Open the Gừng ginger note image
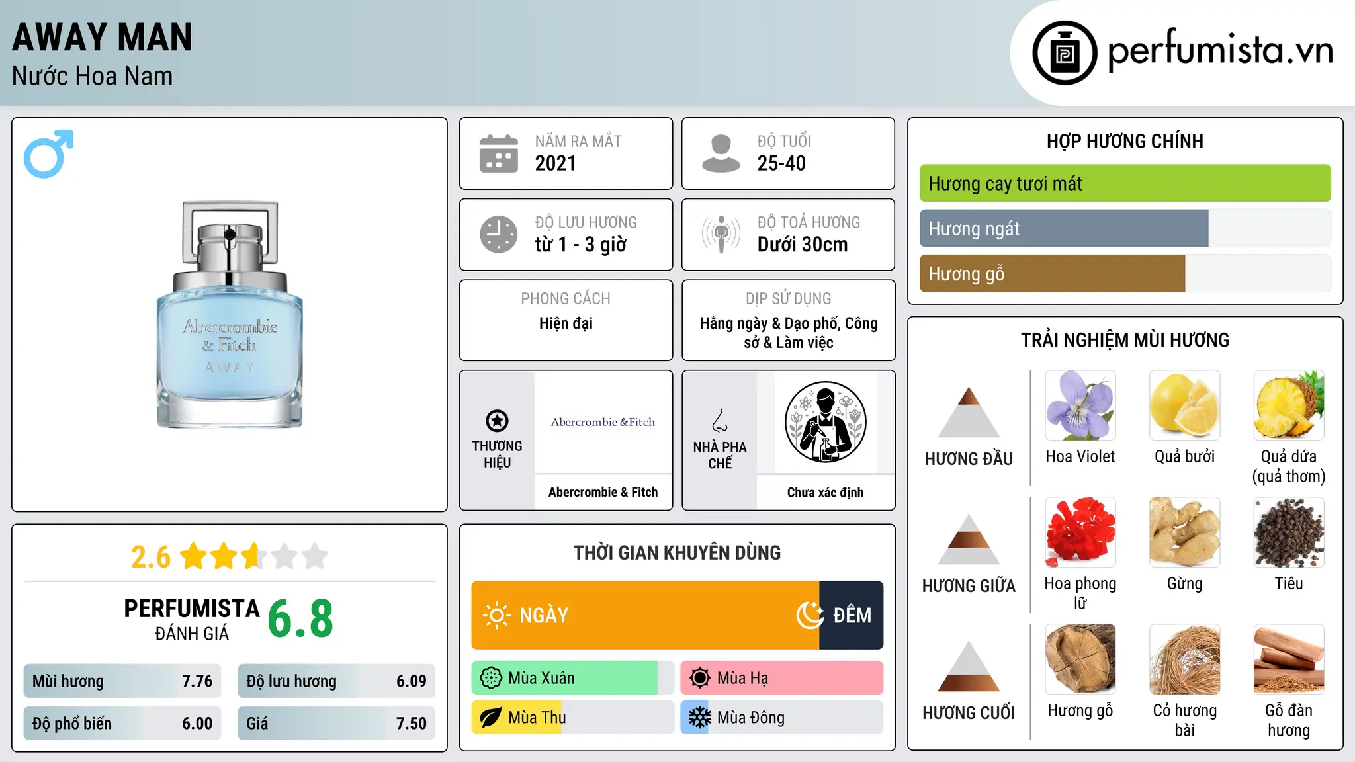Viewport: 1355px width, 762px height. (1184, 532)
